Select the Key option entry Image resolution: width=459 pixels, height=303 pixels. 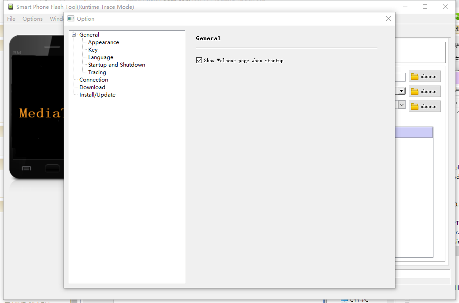pos(93,50)
